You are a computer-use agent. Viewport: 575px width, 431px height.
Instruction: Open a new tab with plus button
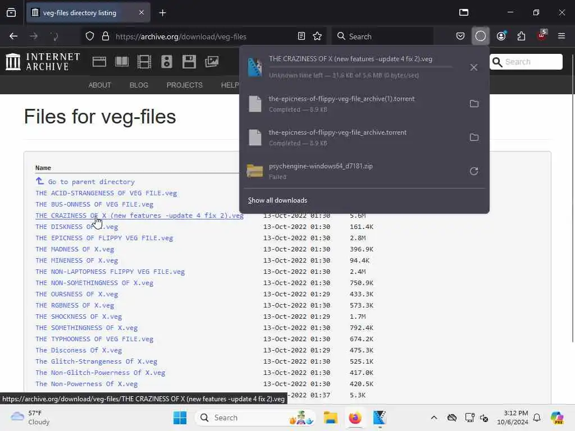162,13
